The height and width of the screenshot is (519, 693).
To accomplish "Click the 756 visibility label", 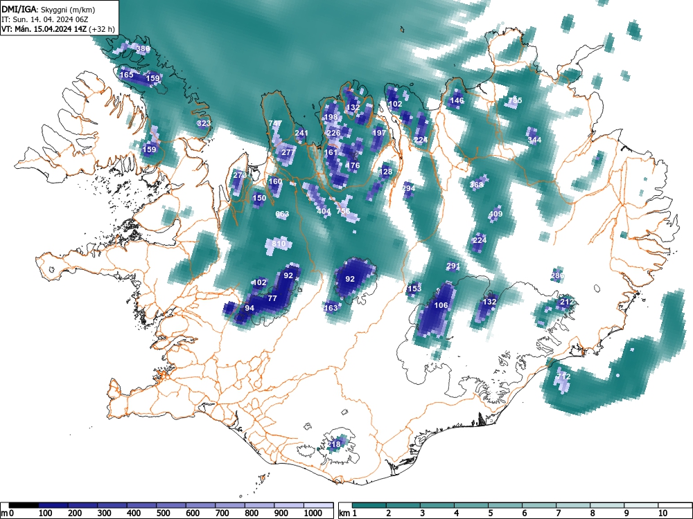I will point(344,211).
